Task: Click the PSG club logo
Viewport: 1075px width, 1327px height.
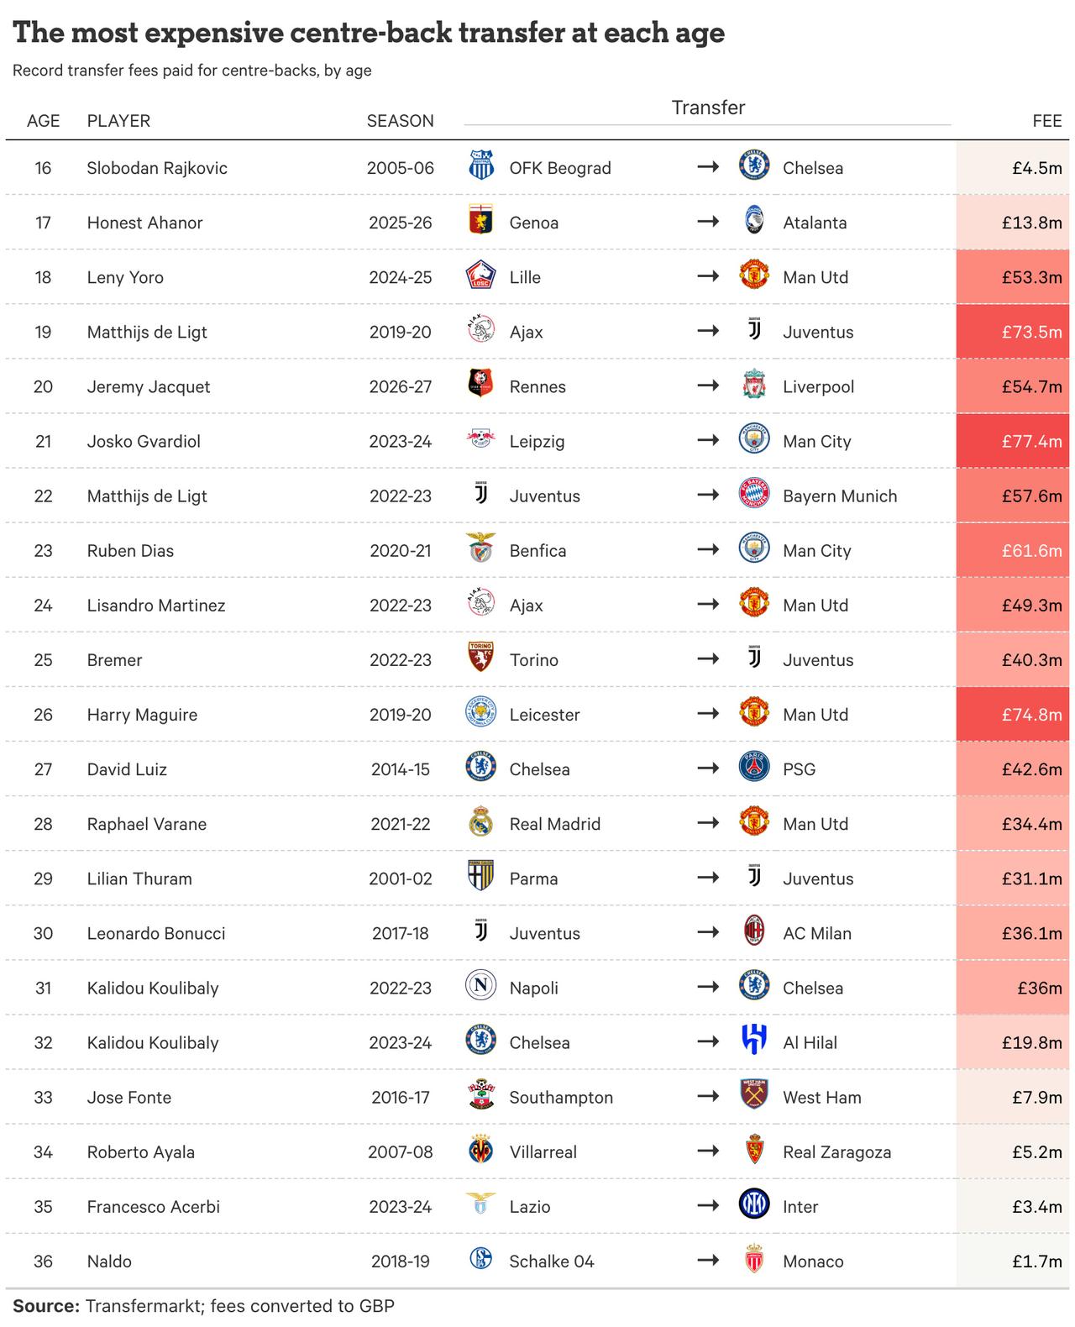Action: 754,768
